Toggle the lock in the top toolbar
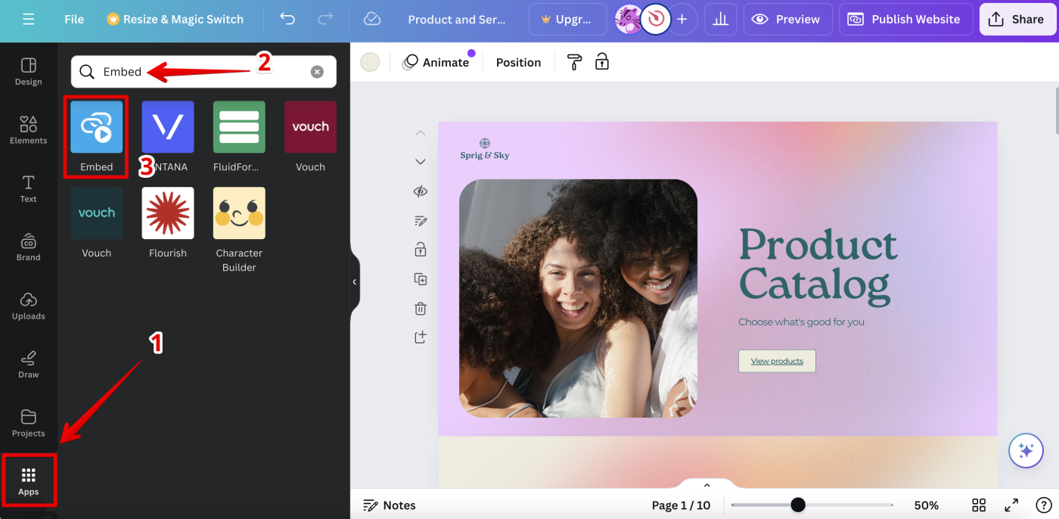The width and height of the screenshot is (1059, 519). (602, 62)
